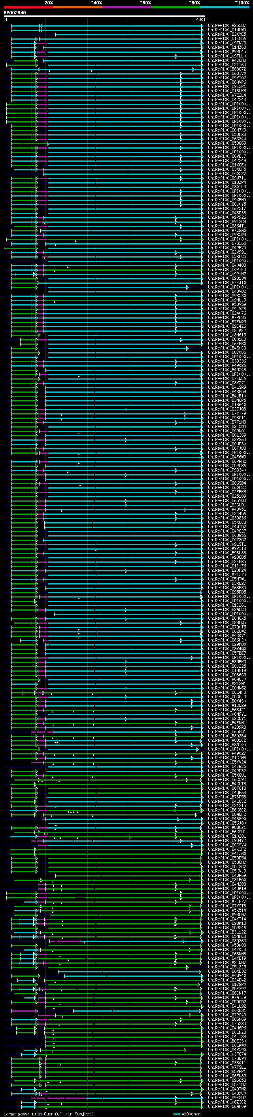Select hit label UniRef100_A9TLL0
This screenshot has height=1117, width=253.
pos(227,56)
